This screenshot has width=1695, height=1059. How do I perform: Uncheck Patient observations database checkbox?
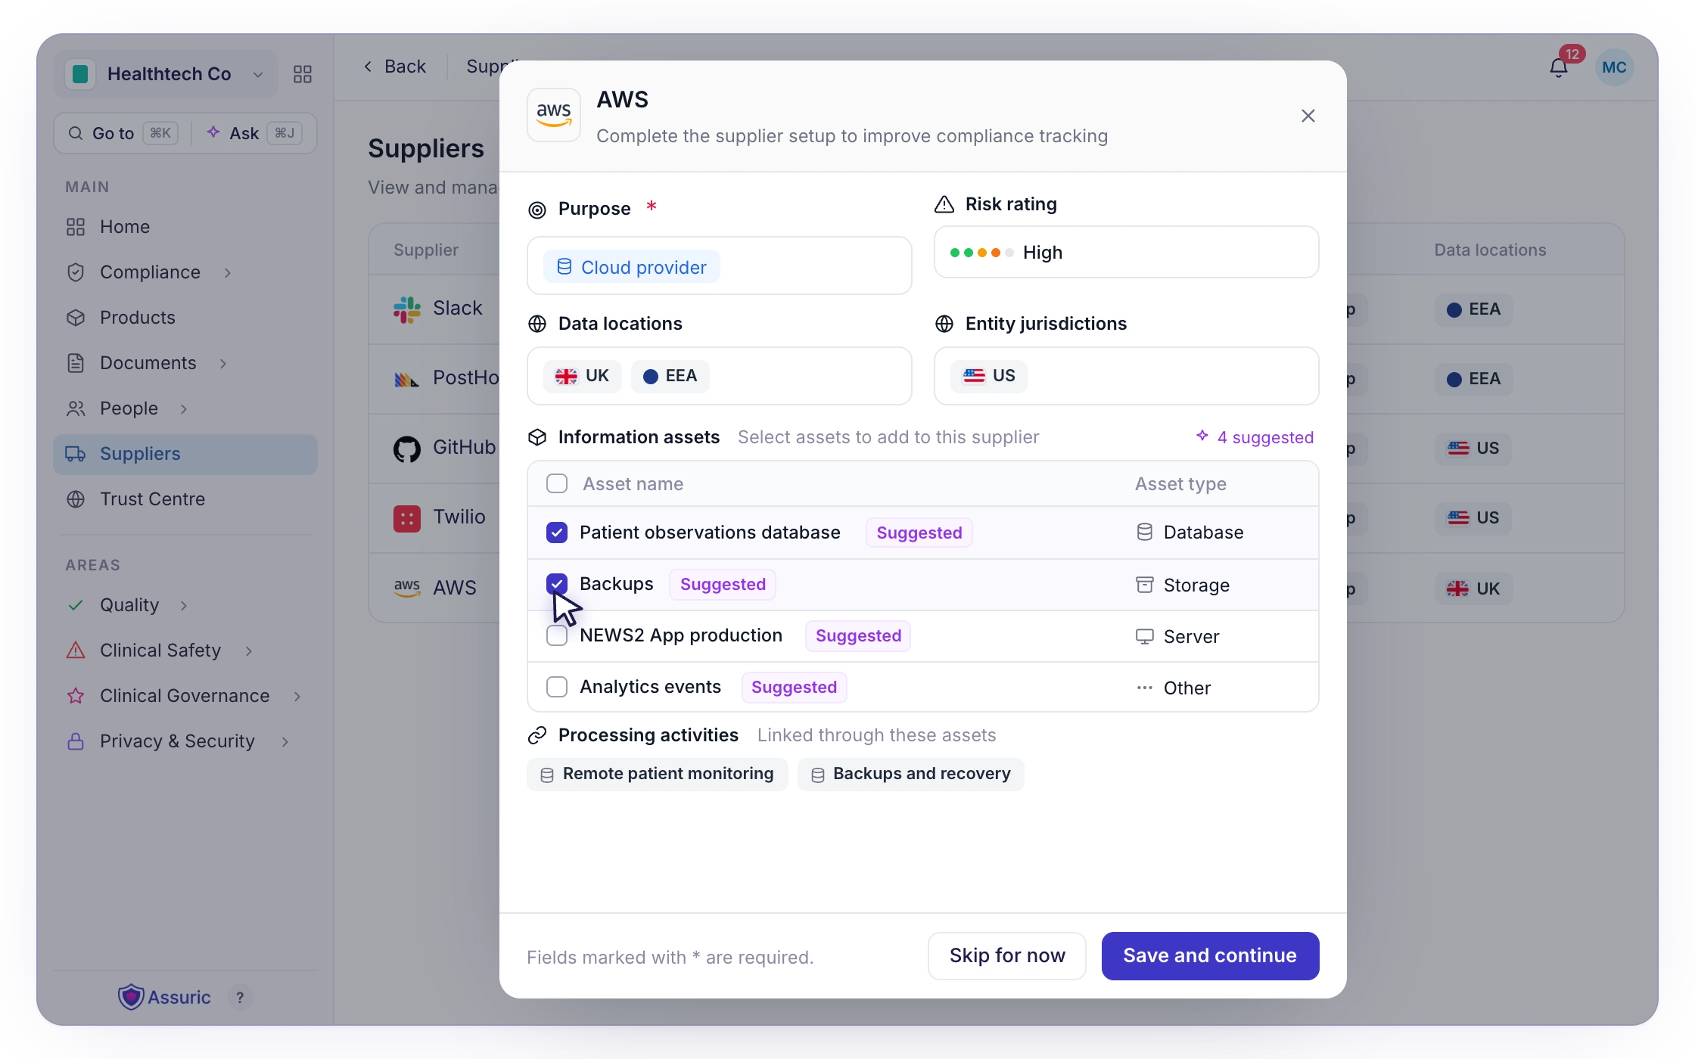(x=557, y=533)
